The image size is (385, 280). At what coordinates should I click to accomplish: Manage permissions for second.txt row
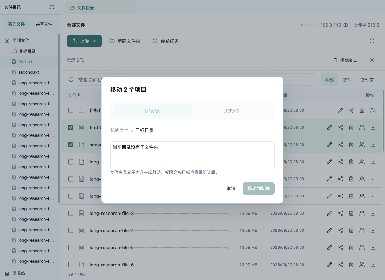(x=362, y=145)
